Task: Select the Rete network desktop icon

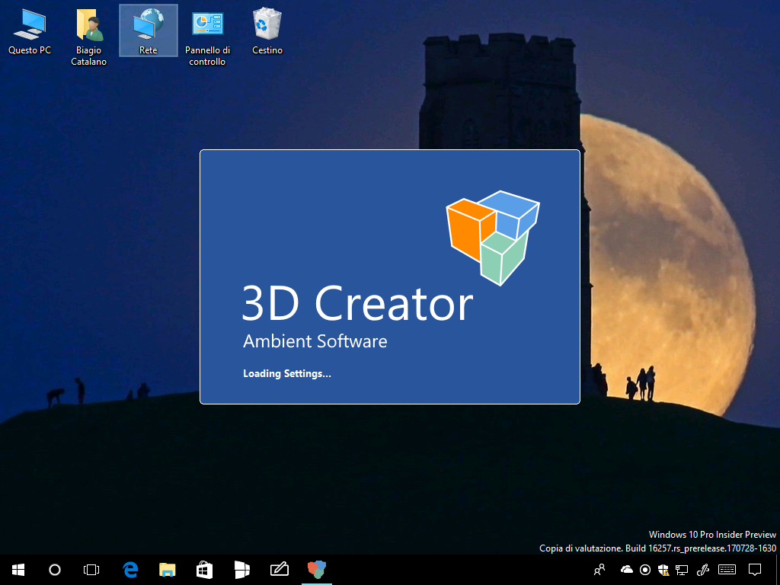Action: 149,30
